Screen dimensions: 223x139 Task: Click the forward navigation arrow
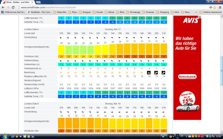point(9,7)
